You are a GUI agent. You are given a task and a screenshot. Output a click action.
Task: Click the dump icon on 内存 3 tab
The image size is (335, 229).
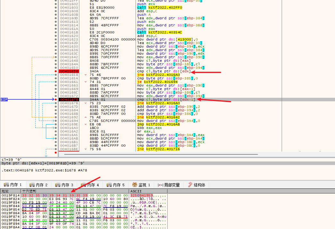click(58, 185)
